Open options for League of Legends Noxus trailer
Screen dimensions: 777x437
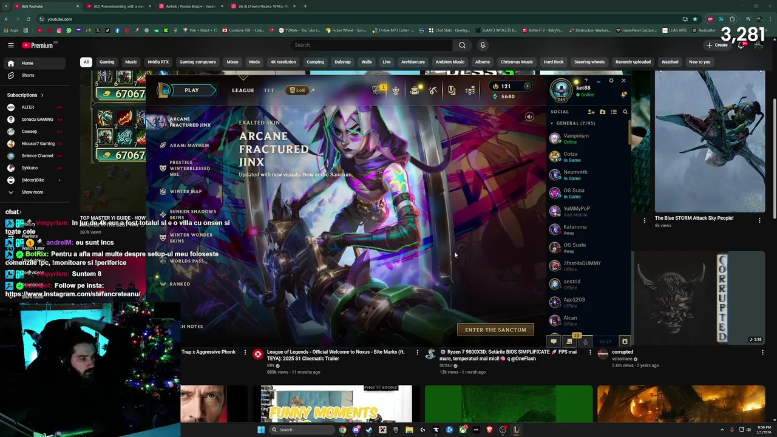click(x=417, y=352)
